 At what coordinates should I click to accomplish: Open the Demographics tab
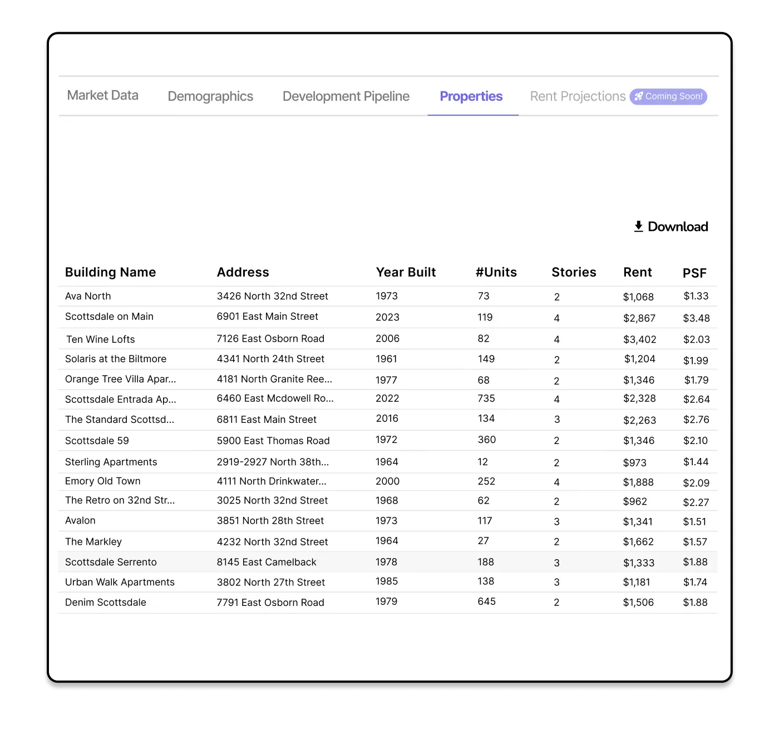point(210,96)
